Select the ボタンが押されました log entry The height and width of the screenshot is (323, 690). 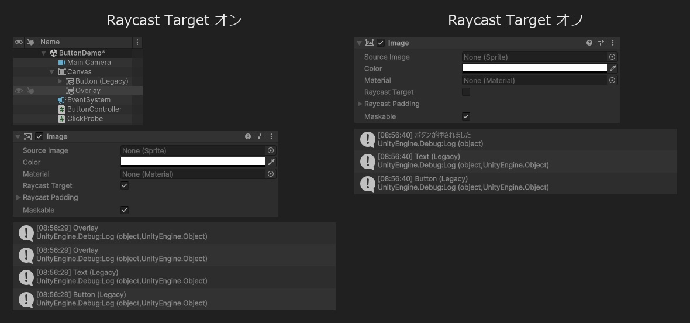tap(516, 139)
